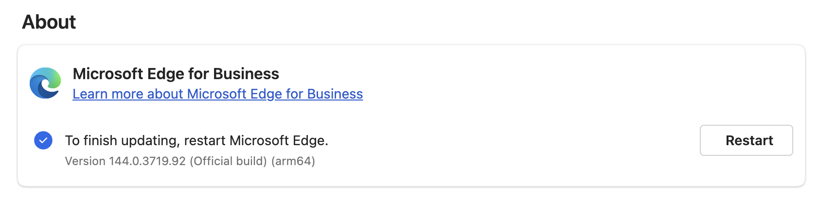Click the 'To finish updating' status message
The image size is (818, 201).
196,140
